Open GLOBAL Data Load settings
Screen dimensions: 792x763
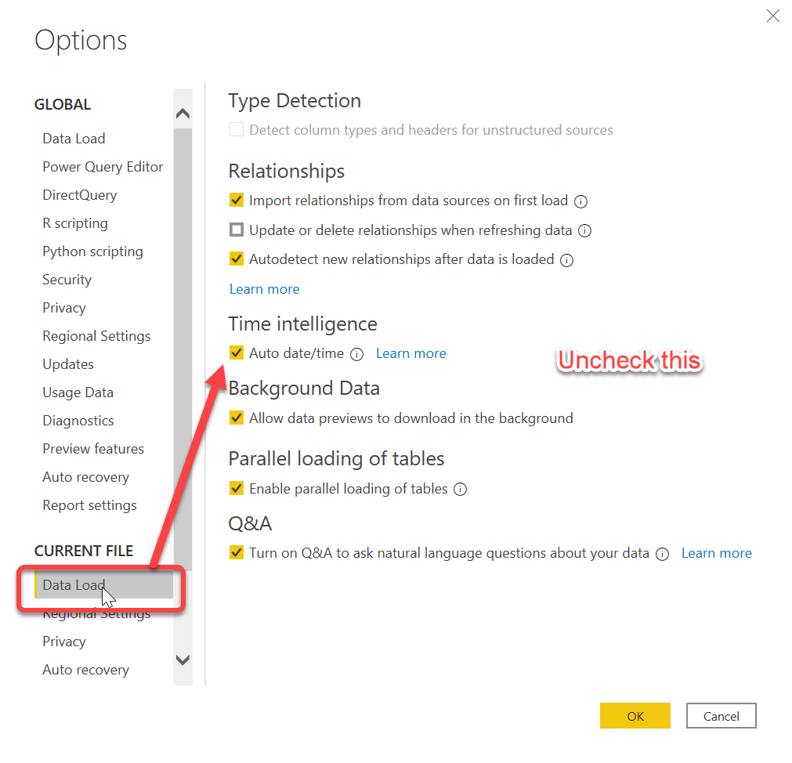[x=74, y=139]
